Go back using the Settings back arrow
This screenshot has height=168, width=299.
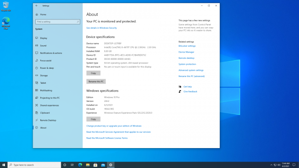(37, 6)
